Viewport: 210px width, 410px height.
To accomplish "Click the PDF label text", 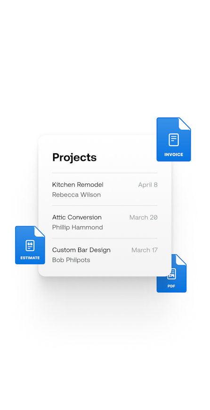I will click(x=171, y=286).
